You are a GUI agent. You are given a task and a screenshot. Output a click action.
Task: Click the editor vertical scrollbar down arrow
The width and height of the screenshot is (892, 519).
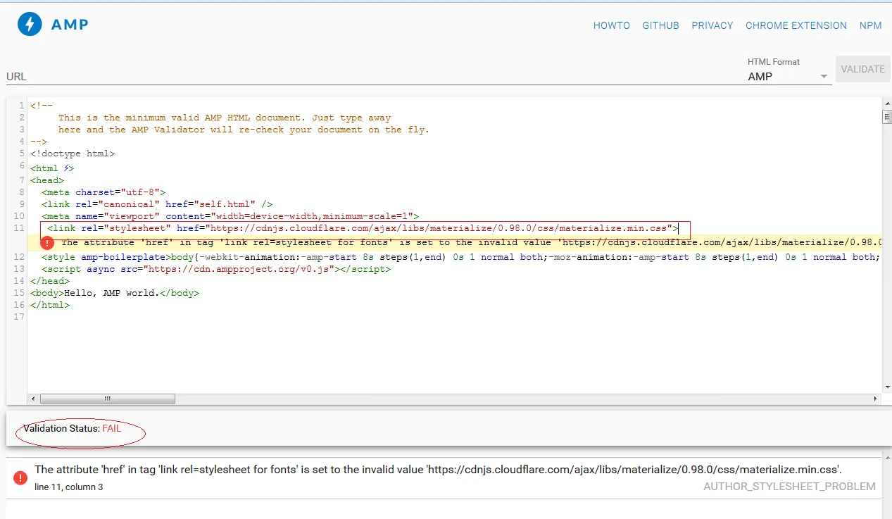click(887, 387)
